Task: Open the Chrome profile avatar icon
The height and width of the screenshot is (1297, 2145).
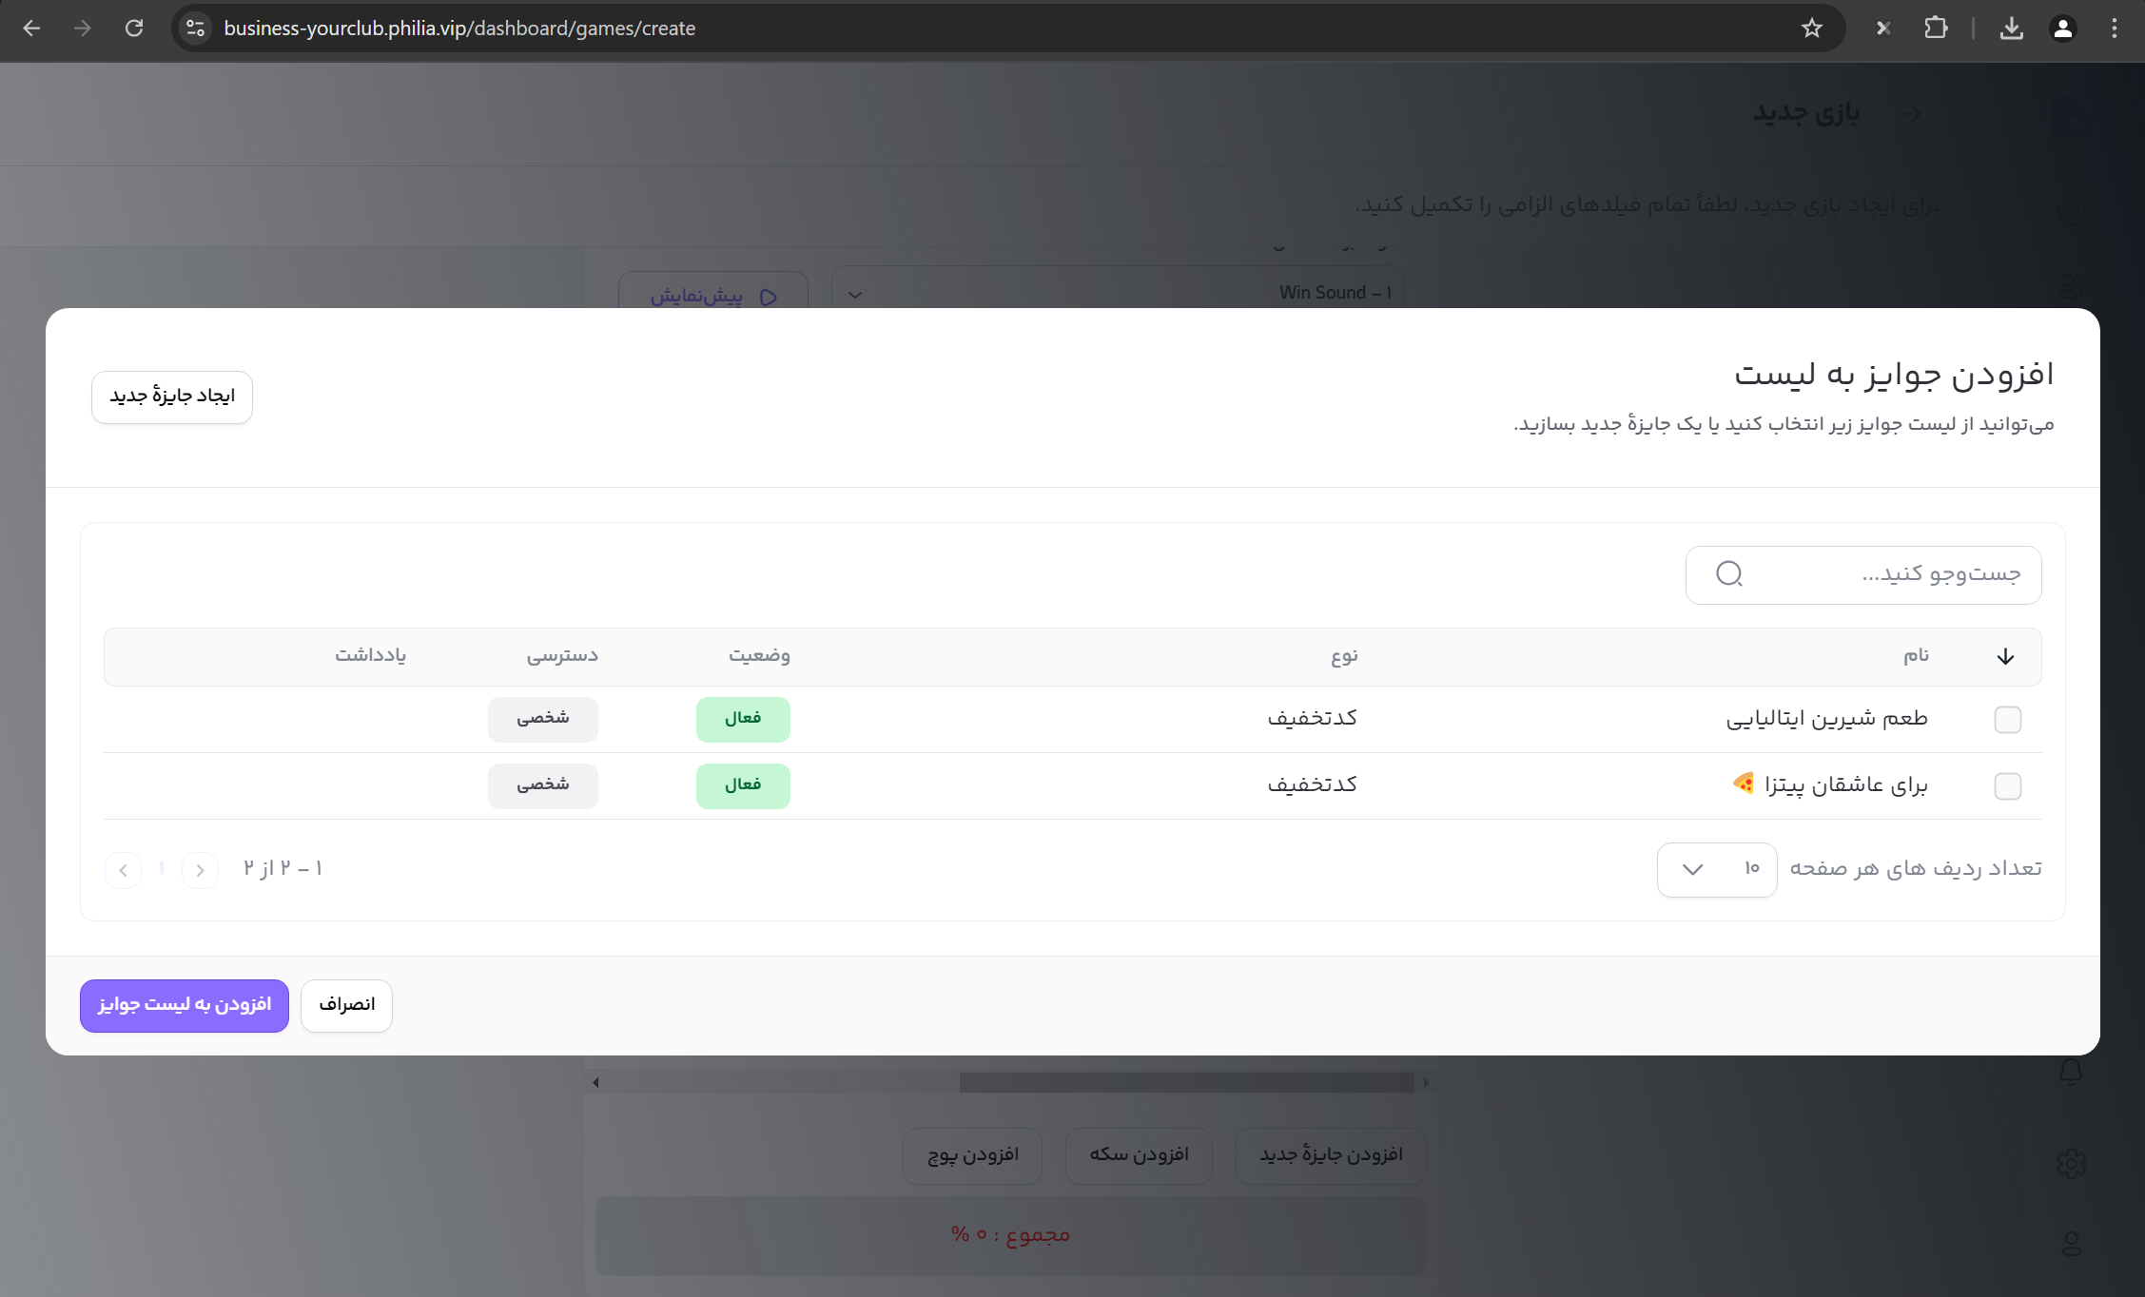Action: tap(2062, 29)
